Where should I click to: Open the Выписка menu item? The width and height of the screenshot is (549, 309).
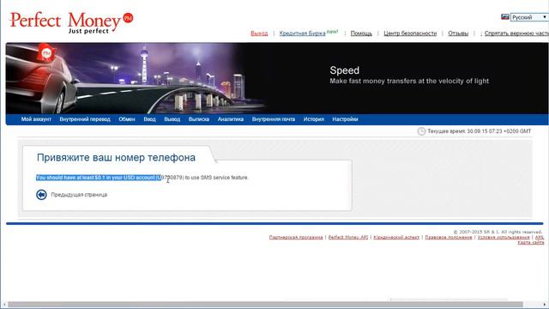[x=198, y=119]
